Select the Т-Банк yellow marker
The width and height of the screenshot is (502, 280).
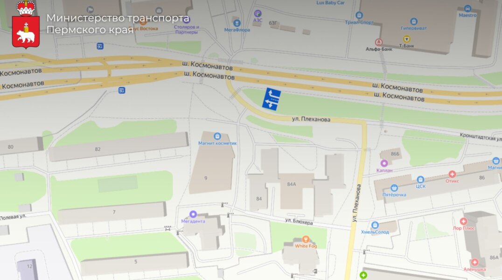[x=407, y=39]
